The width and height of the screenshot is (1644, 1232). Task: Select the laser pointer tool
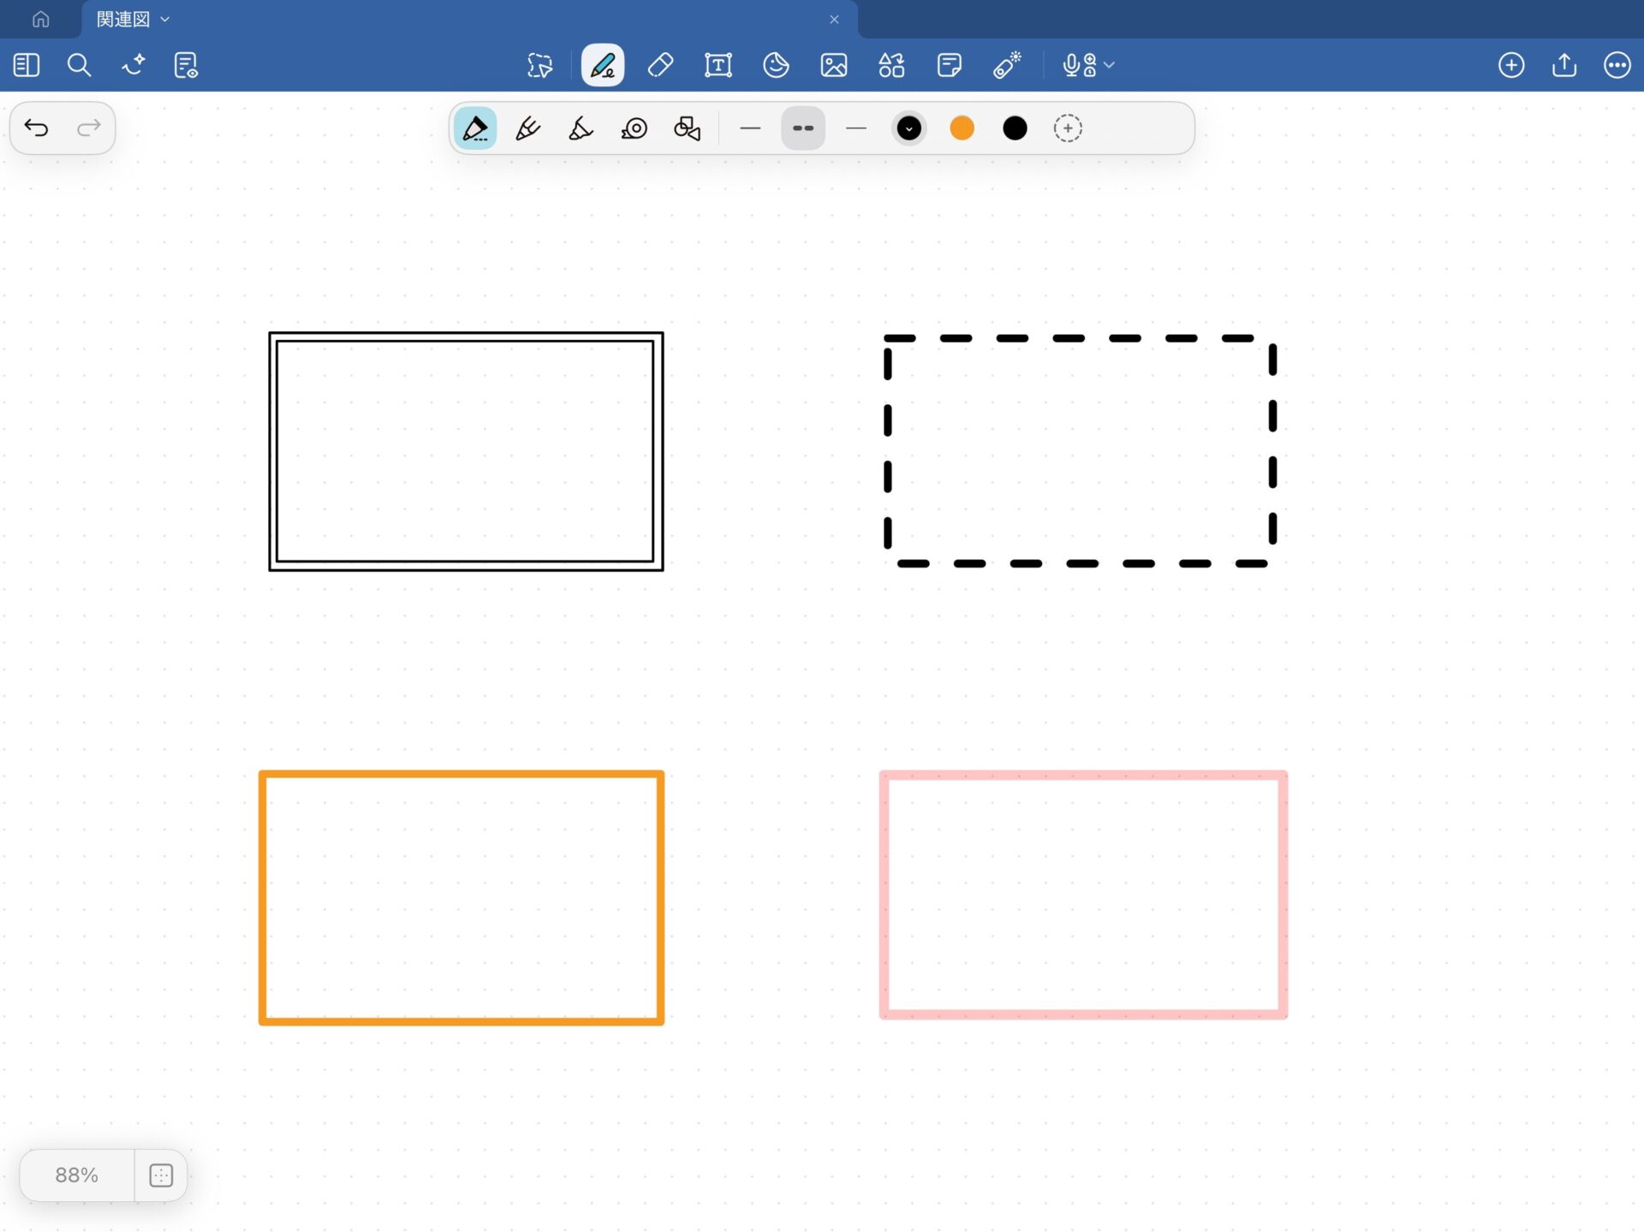coord(1007,65)
